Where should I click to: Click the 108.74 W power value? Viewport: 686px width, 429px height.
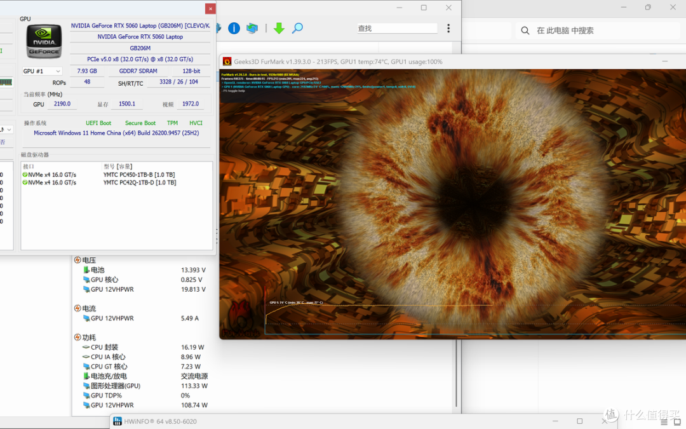pyautogui.click(x=194, y=405)
